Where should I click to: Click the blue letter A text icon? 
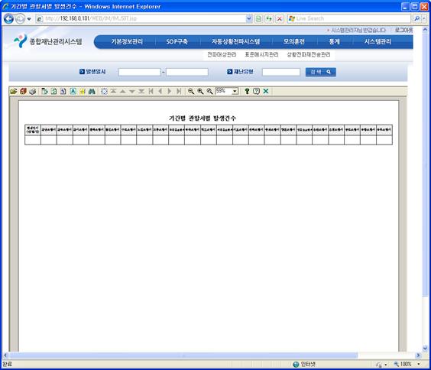click(x=73, y=91)
